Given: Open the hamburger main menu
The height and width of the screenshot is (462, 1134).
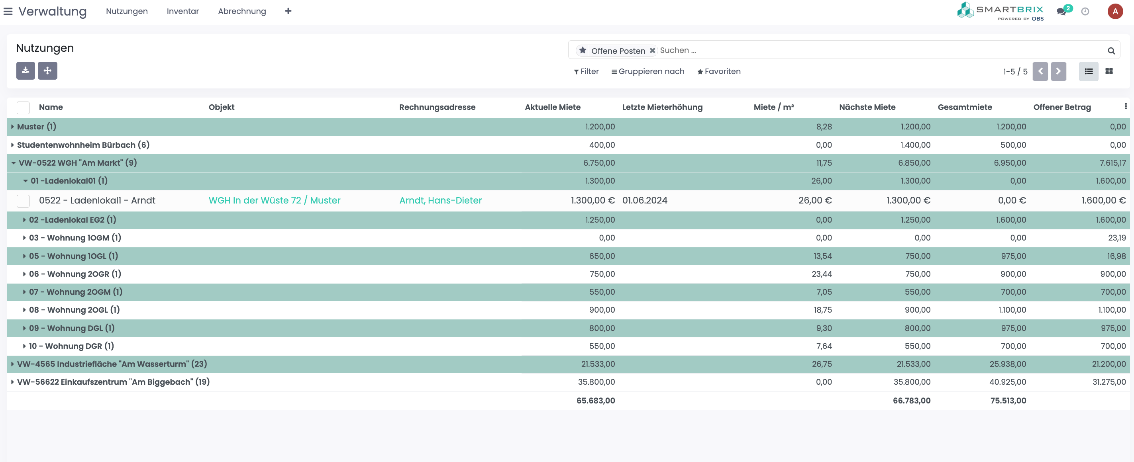Looking at the screenshot, I should pos(8,12).
